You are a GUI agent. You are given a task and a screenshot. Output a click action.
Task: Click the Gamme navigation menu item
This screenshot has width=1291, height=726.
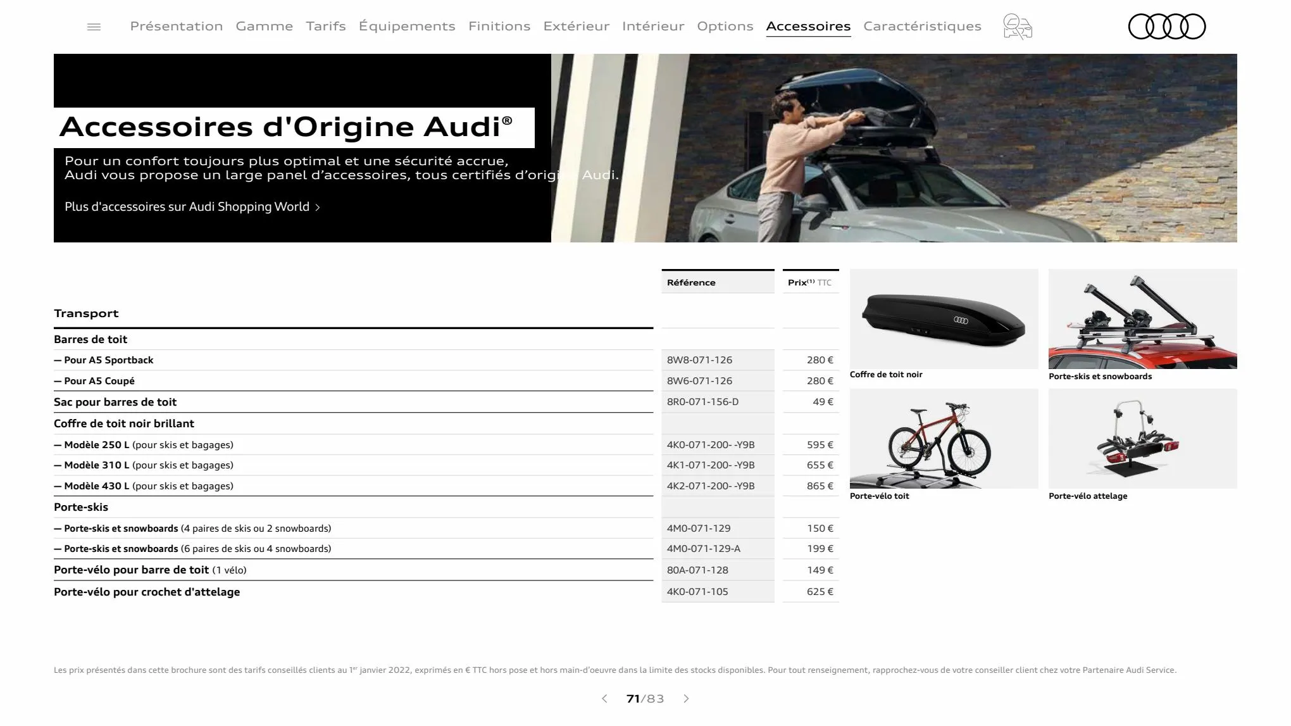265,26
